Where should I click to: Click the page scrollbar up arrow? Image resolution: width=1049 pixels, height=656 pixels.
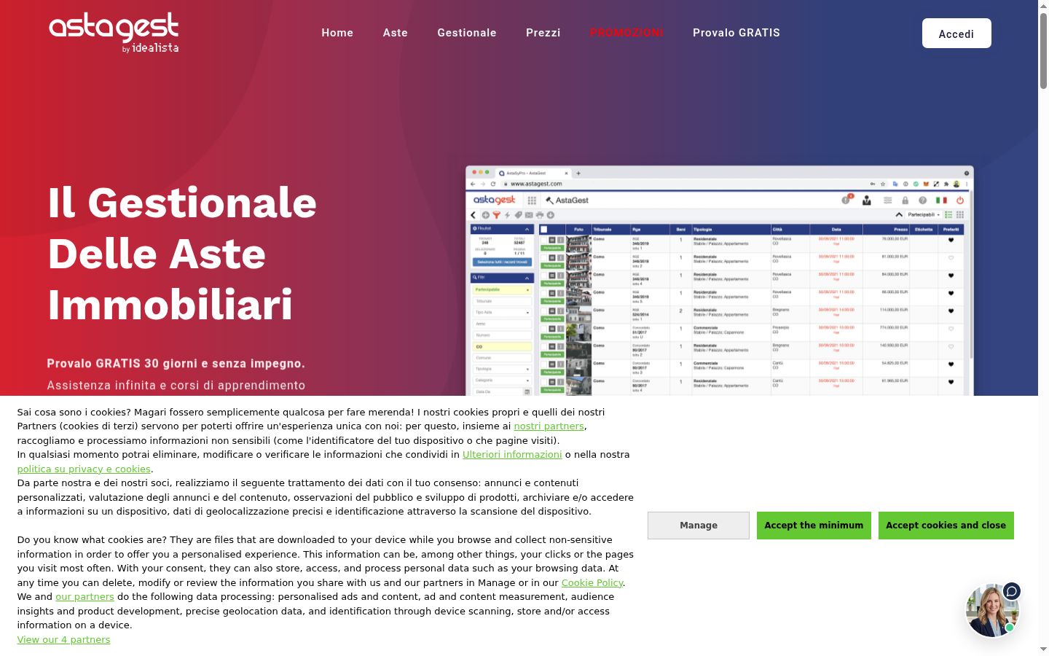pyautogui.click(x=1043, y=6)
